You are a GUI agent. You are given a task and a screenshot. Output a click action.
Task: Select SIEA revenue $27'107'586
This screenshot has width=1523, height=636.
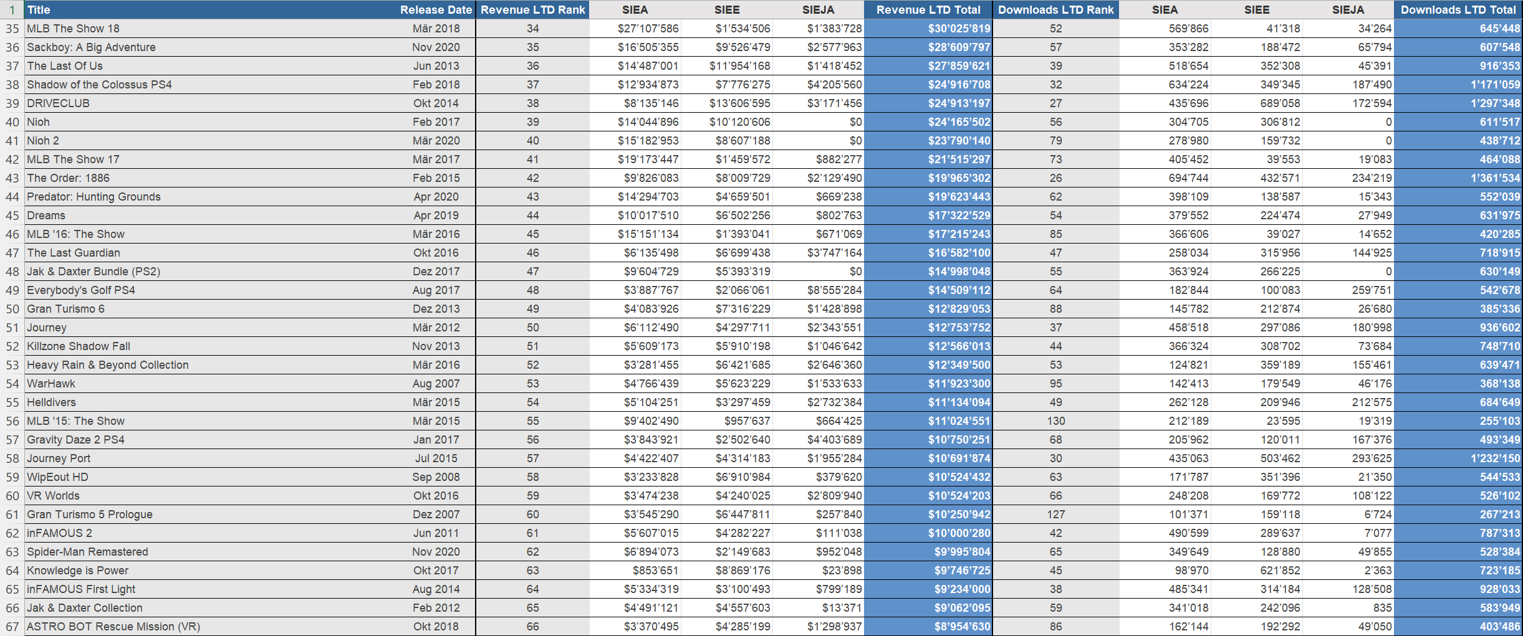pos(635,29)
